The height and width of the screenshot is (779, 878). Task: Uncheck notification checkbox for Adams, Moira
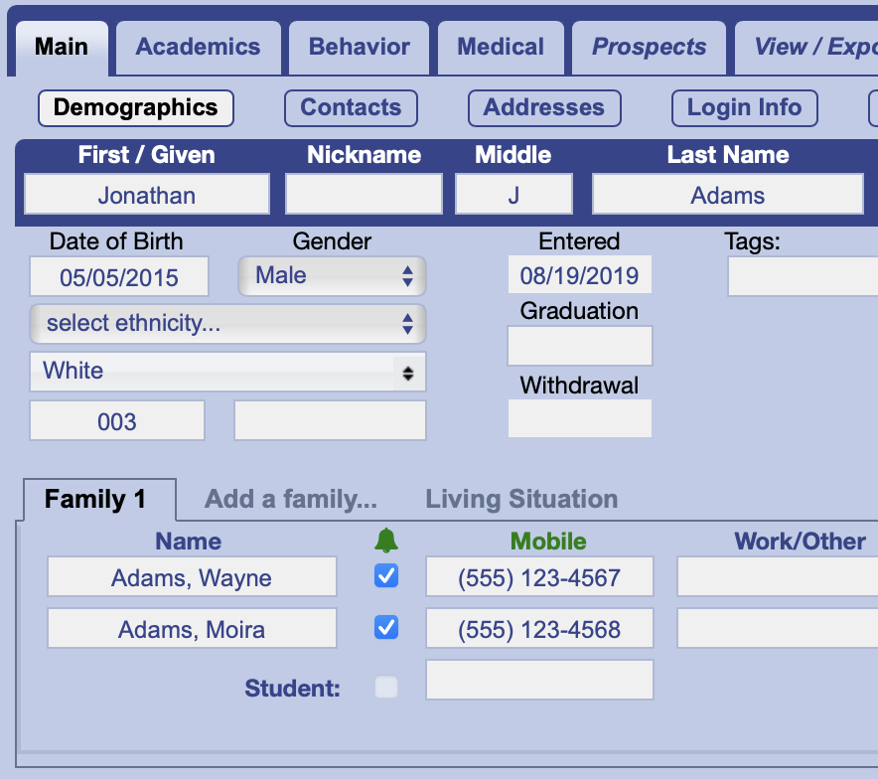386,628
